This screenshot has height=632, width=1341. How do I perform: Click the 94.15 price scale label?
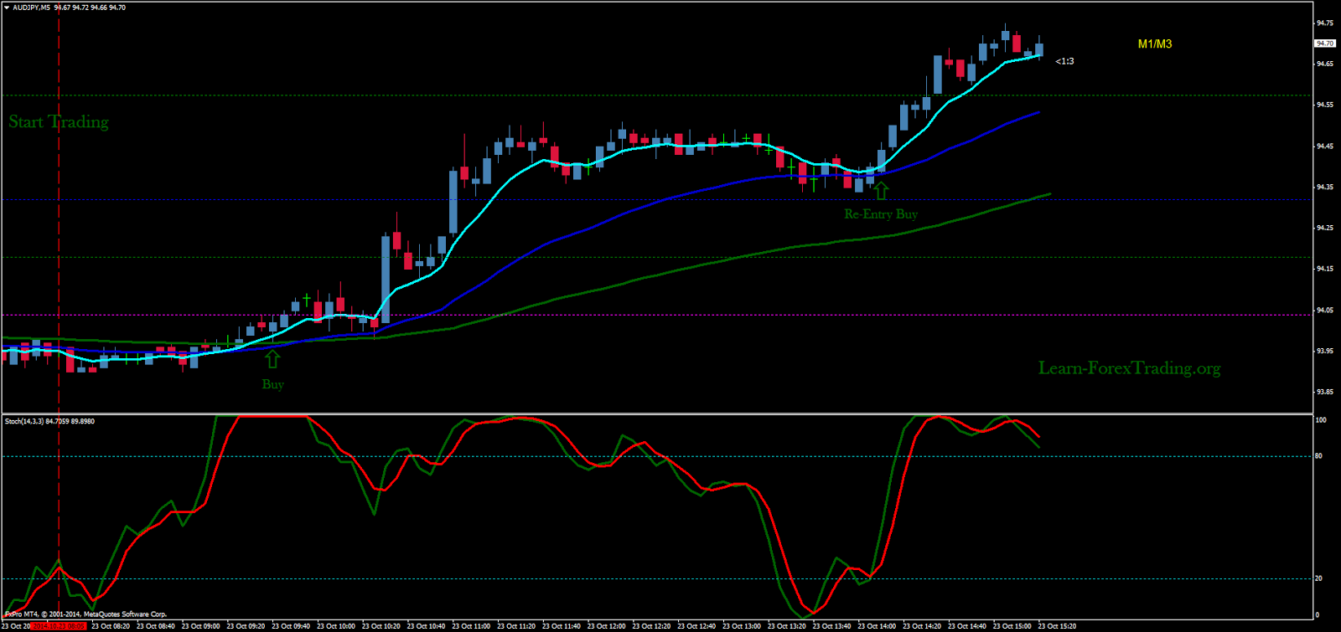(x=1325, y=269)
